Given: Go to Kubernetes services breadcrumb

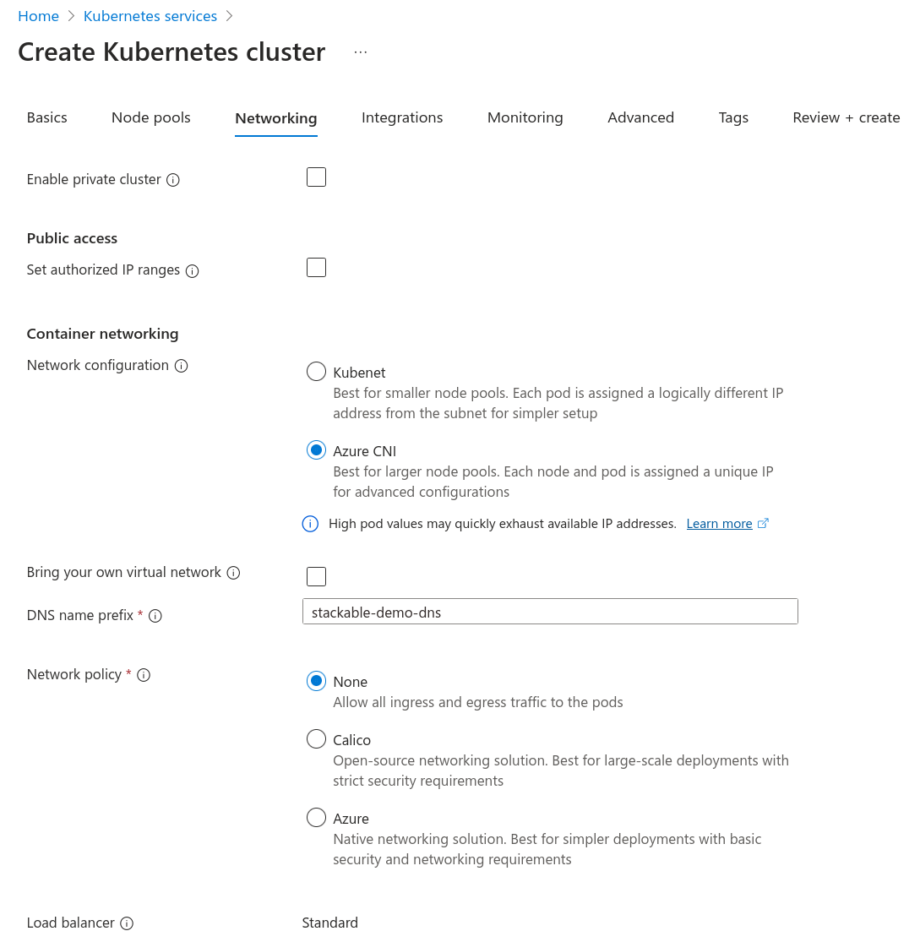Looking at the screenshot, I should tap(150, 16).
